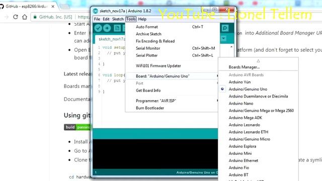This screenshot has width=322, height=181.
Task: Click the Arduino AVR Boards header
Action: coord(246,75)
